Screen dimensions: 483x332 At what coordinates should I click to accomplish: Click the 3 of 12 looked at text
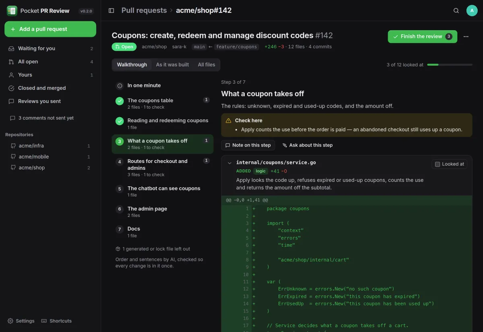coord(405,64)
